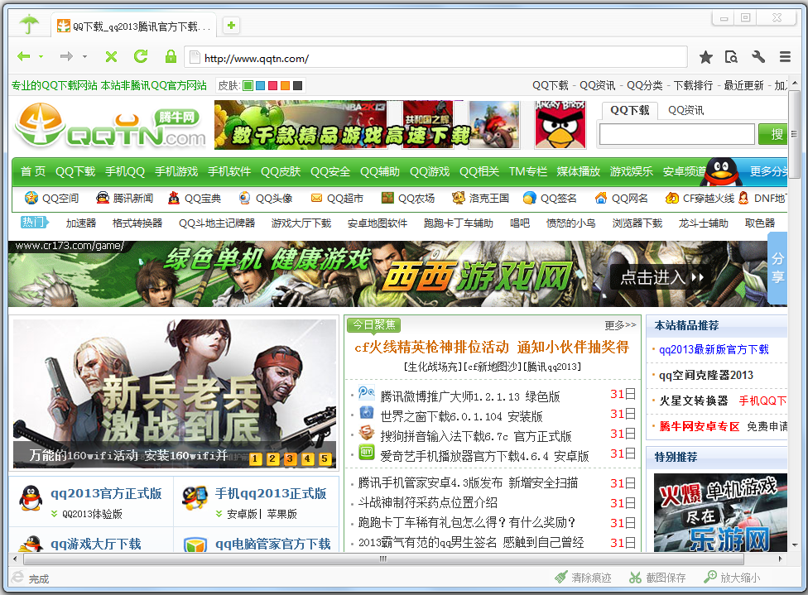Click the 截图保存 scissors icon
808x595 pixels.
point(635,578)
